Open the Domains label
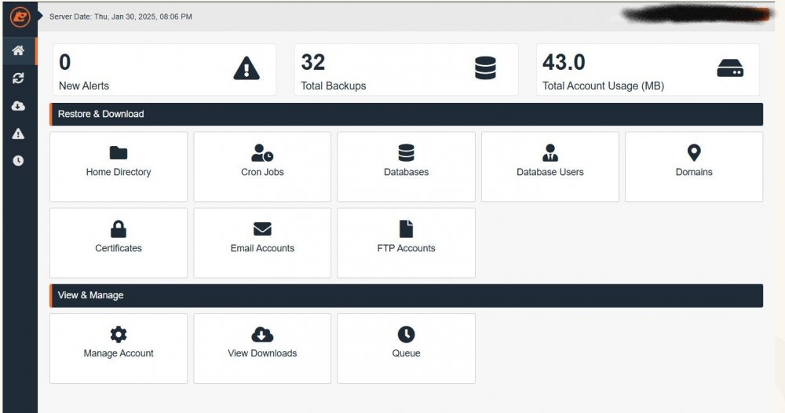Image resolution: width=785 pixels, height=413 pixels. (694, 172)
